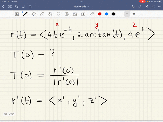Bookmark this page

point(23,7)
